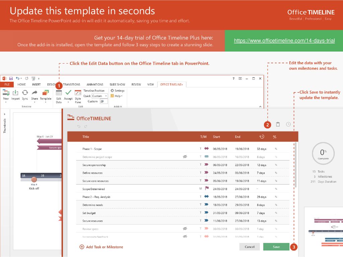Click the undo arrow under the OfficeTIMELINE logo
The width and height of the screenshot is (343, 257).
[x=79, y=126]
